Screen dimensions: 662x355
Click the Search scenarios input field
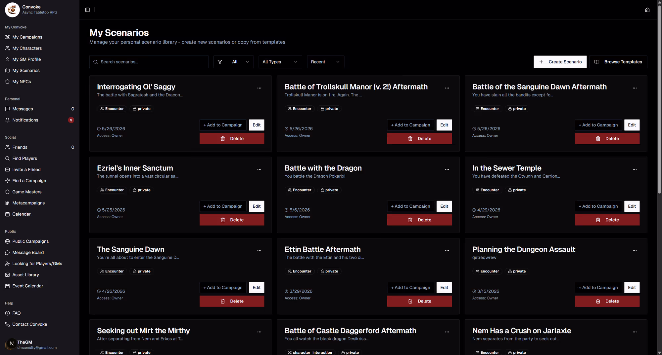click(x=149, y=62)
